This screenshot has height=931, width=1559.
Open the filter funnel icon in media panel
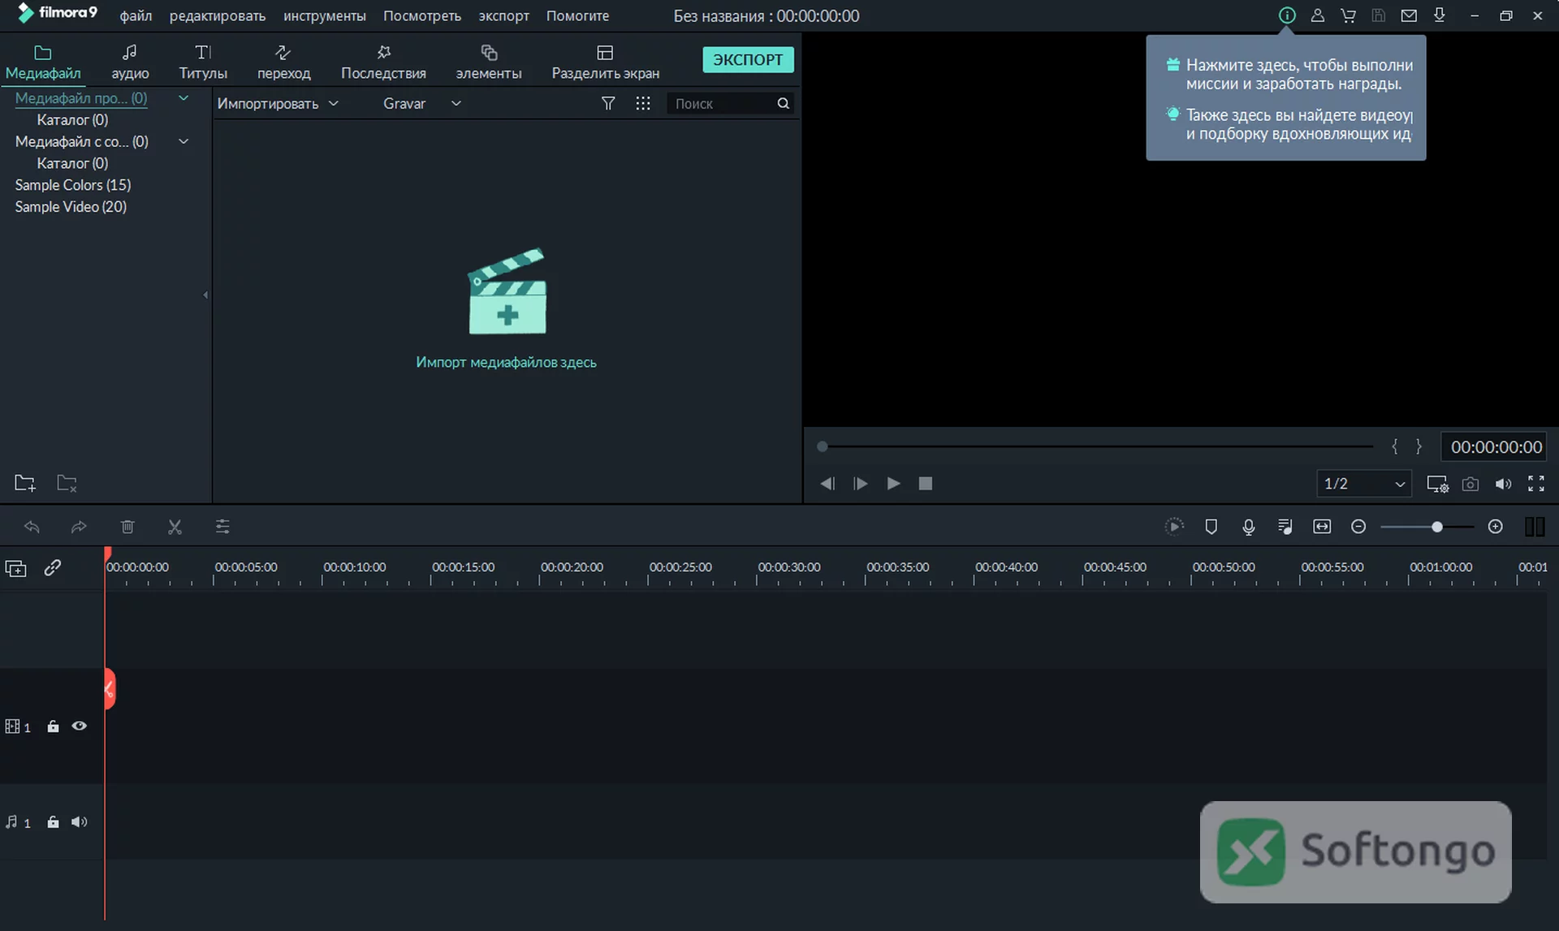pyautogui.click(x=608, y=103)
